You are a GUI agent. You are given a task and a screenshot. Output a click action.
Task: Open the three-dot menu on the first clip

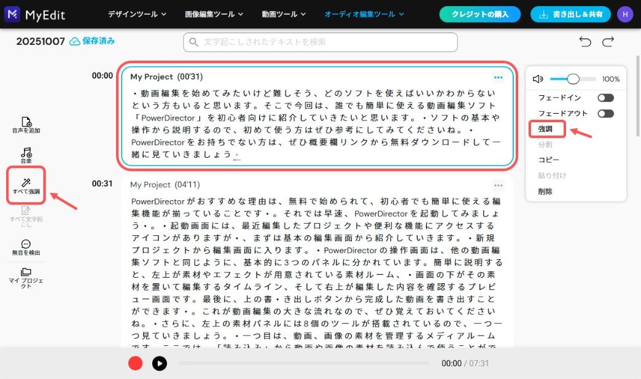coord(499,77)
